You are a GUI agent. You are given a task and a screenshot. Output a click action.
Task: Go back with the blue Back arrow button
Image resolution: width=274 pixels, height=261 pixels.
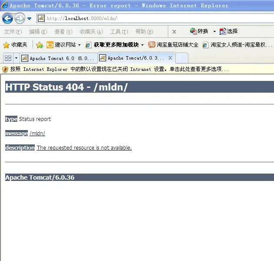pos(7,18)
